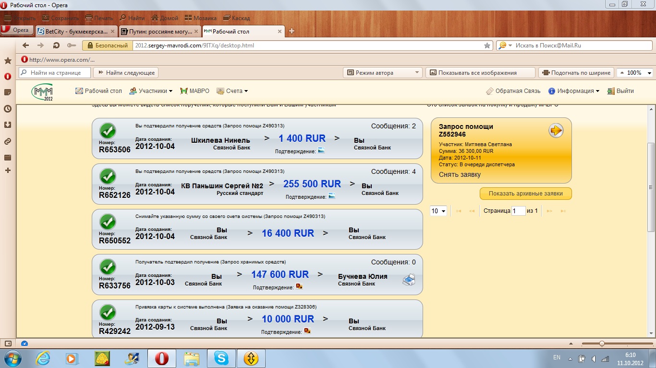The height and width of the screenshot is (368, 656).
Task: Expand the Счета menu
Action: pos(232,91)
